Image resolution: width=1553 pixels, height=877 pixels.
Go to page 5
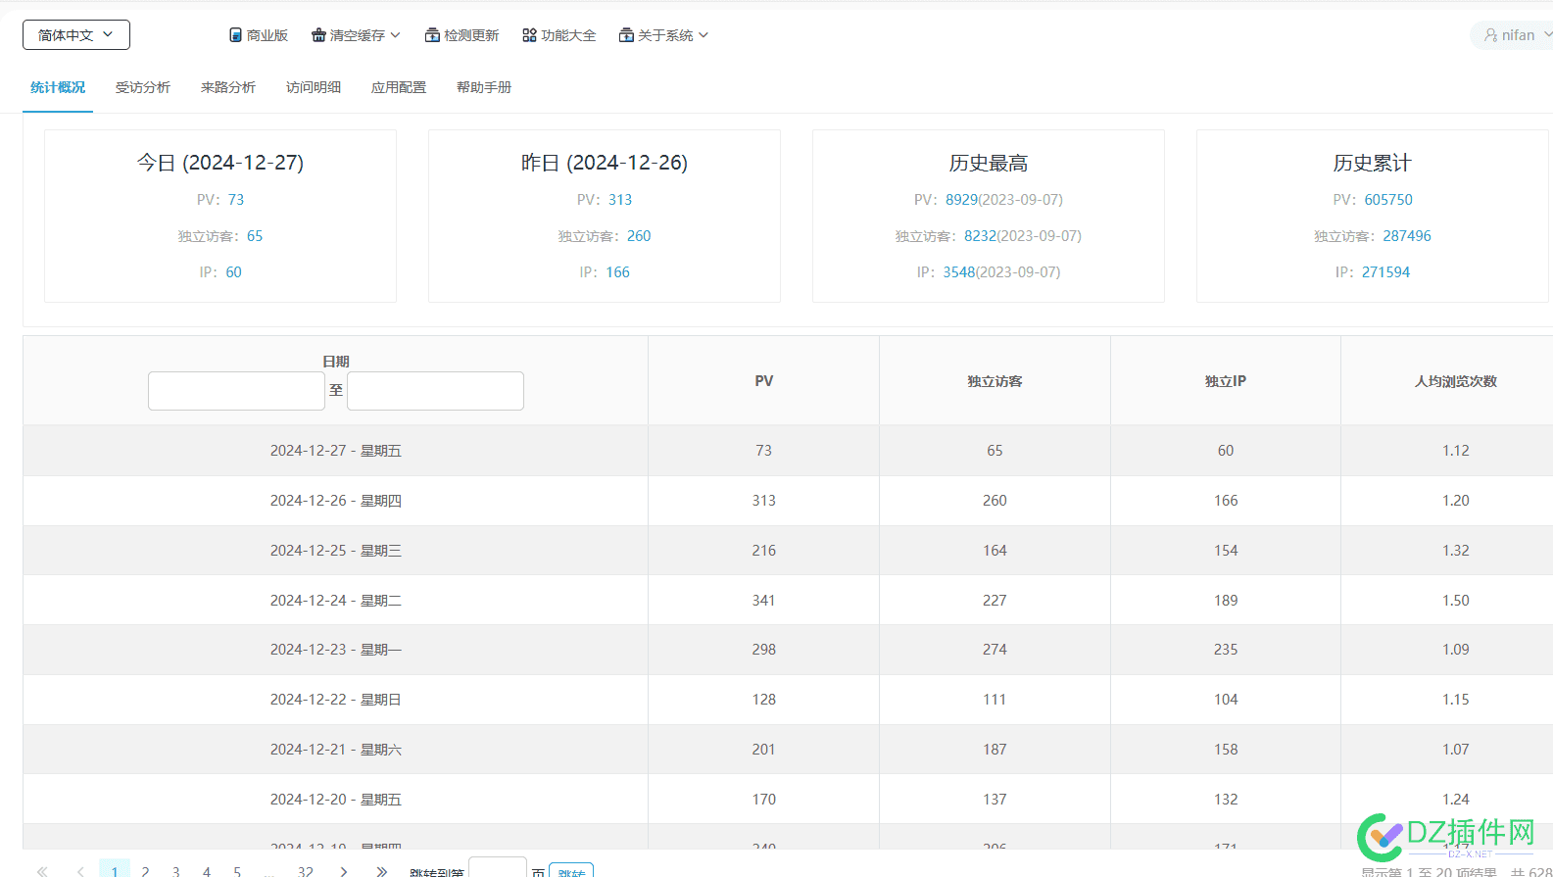click(x=237, y=871)
